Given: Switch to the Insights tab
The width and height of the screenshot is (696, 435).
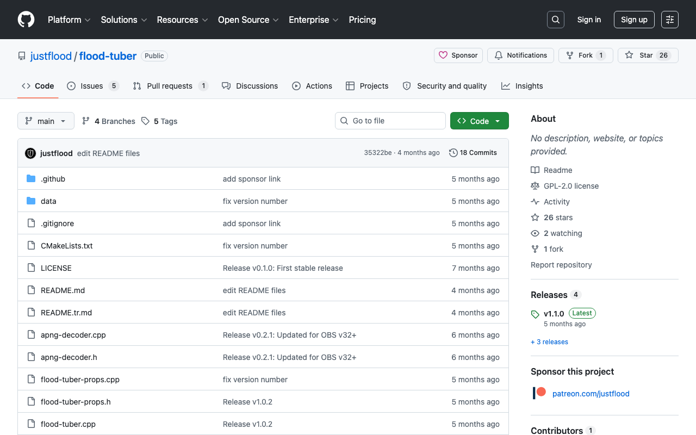Looking at the screenshot, I should coord(522,86).
